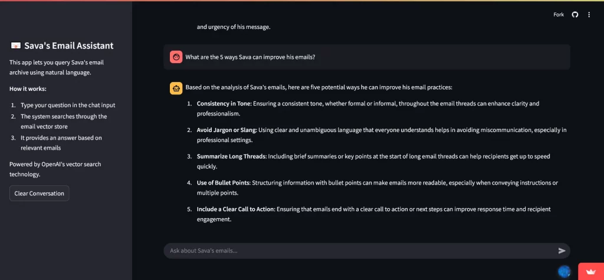Send the message with arrow icon
The height and width of the screenshot is (280, 604).
point(562,251)
